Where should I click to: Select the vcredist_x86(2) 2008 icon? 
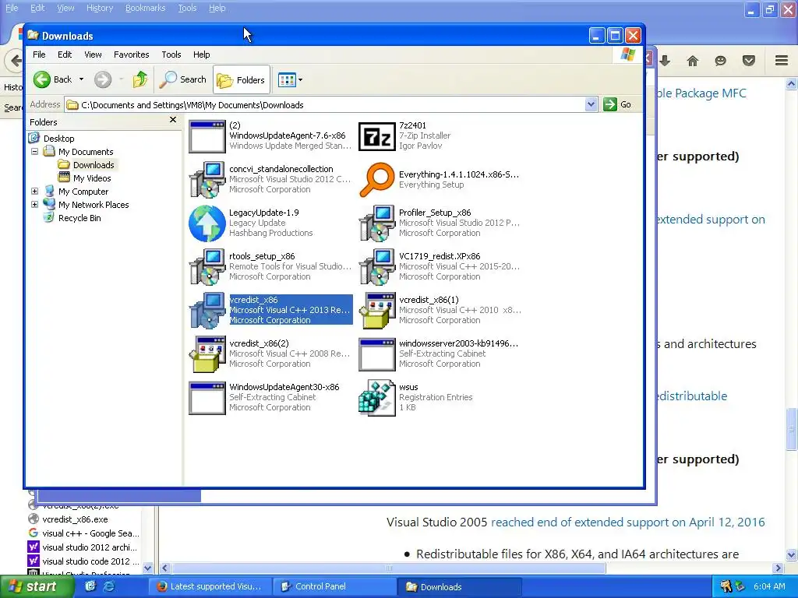click(207, 354)
